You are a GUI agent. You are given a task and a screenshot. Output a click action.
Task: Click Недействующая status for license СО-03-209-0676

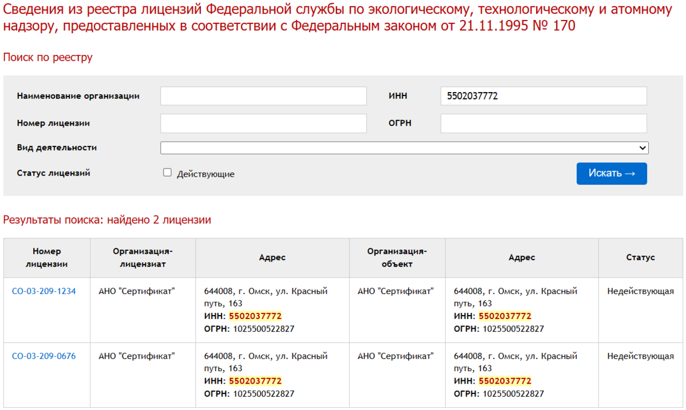tap(640, 356)
